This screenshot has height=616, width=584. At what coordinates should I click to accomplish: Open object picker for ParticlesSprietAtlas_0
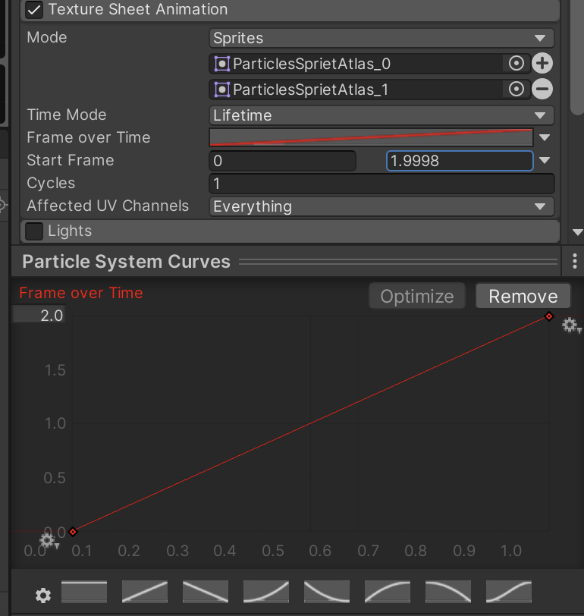click(x=516, y=64)
